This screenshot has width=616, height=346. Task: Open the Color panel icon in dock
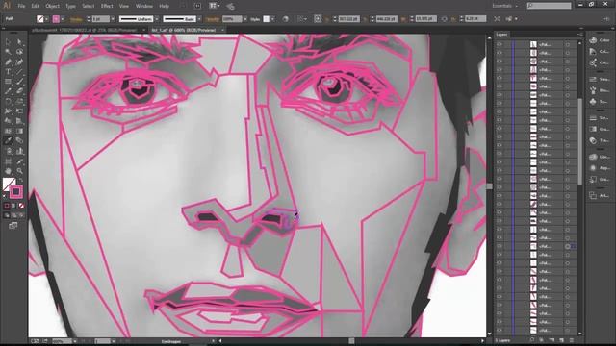coord(593,40)
